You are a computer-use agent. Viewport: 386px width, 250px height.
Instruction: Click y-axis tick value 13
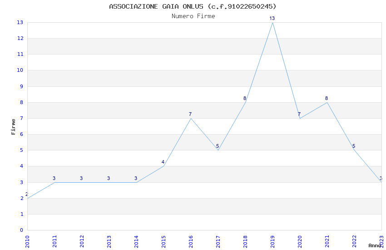pyautogui.click(x=20, y=22)
